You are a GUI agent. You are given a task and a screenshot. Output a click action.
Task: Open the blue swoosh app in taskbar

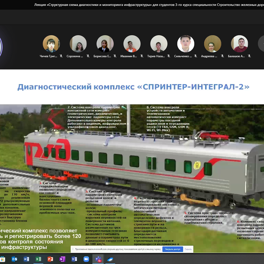(x=110, y=259)
